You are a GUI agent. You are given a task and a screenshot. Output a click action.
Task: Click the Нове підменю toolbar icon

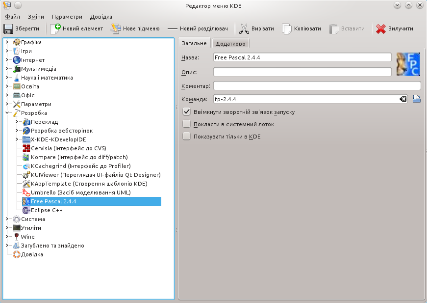pos(116,28)
